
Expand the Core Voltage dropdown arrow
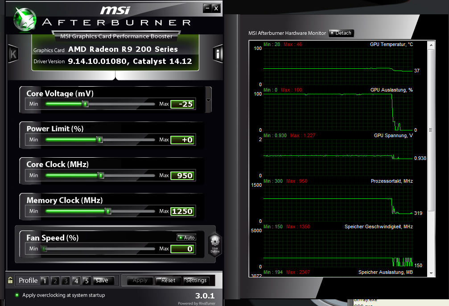pos(209,100)
